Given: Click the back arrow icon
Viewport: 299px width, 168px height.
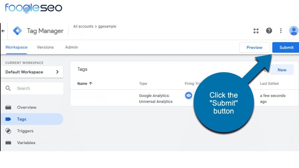Looking at the screenshot, I should [3, 31].
